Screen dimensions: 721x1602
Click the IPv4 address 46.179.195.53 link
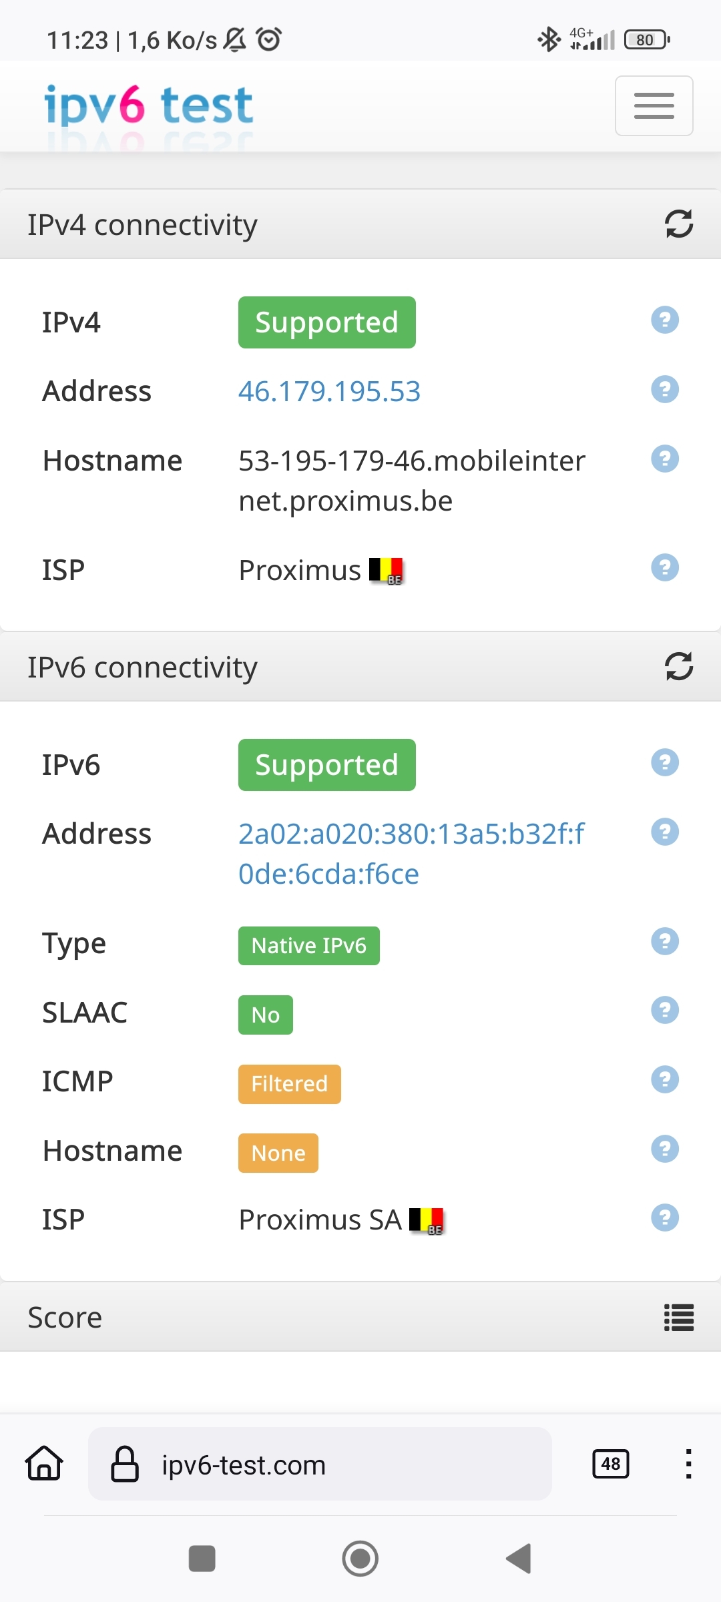tap(329, 391)
